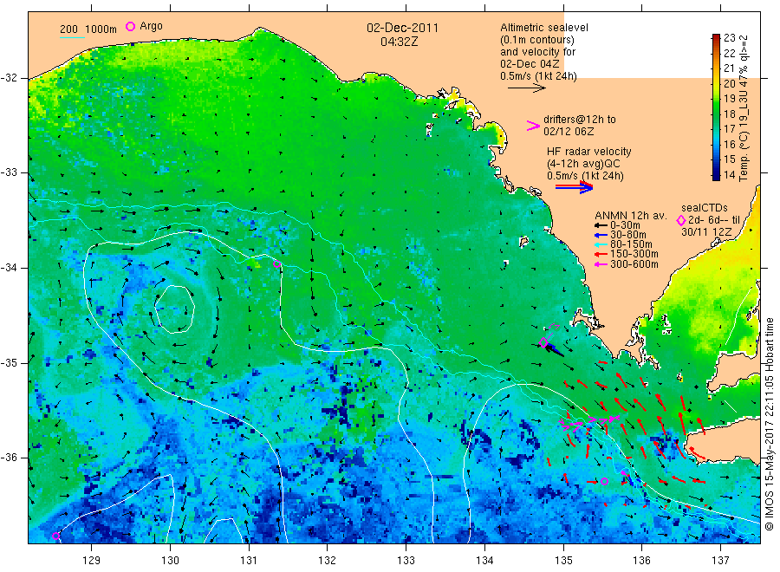This screenshot has height=572, width=780.
Task: Click the black altimetric velocity scale arrow
Action: [x=526, y=88]
